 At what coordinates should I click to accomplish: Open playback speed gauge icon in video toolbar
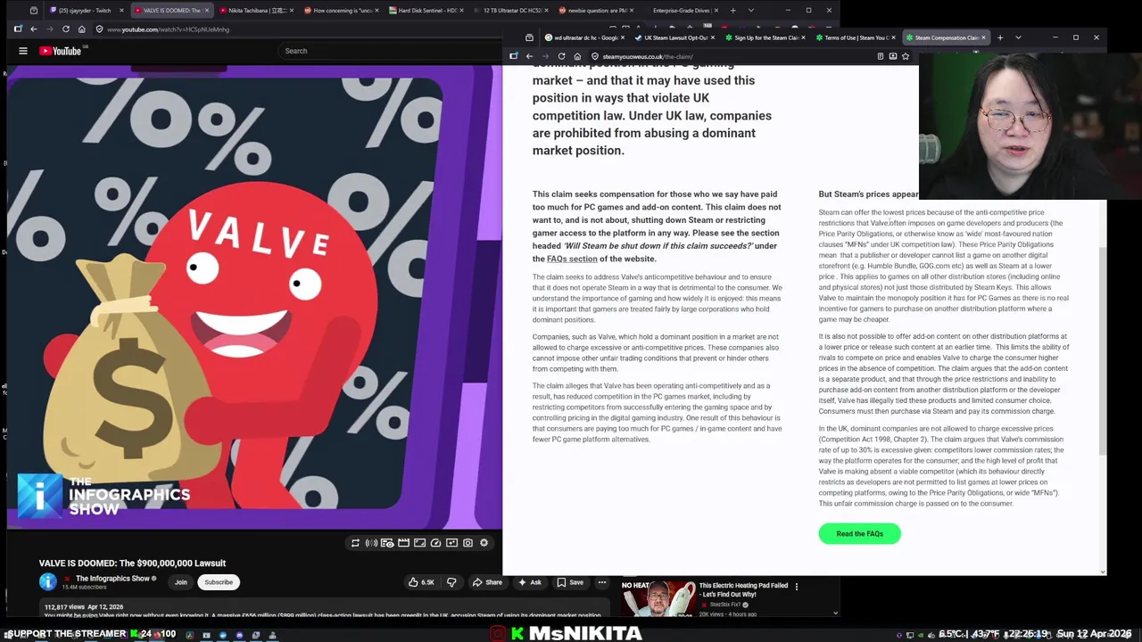click(x=435, y=543)
